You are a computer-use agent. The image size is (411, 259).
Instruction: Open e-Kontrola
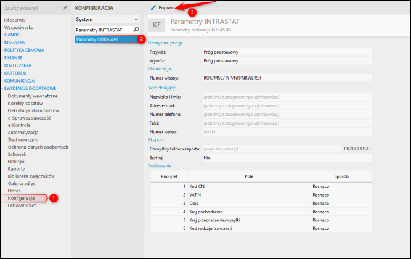click(x=19, y=125)
